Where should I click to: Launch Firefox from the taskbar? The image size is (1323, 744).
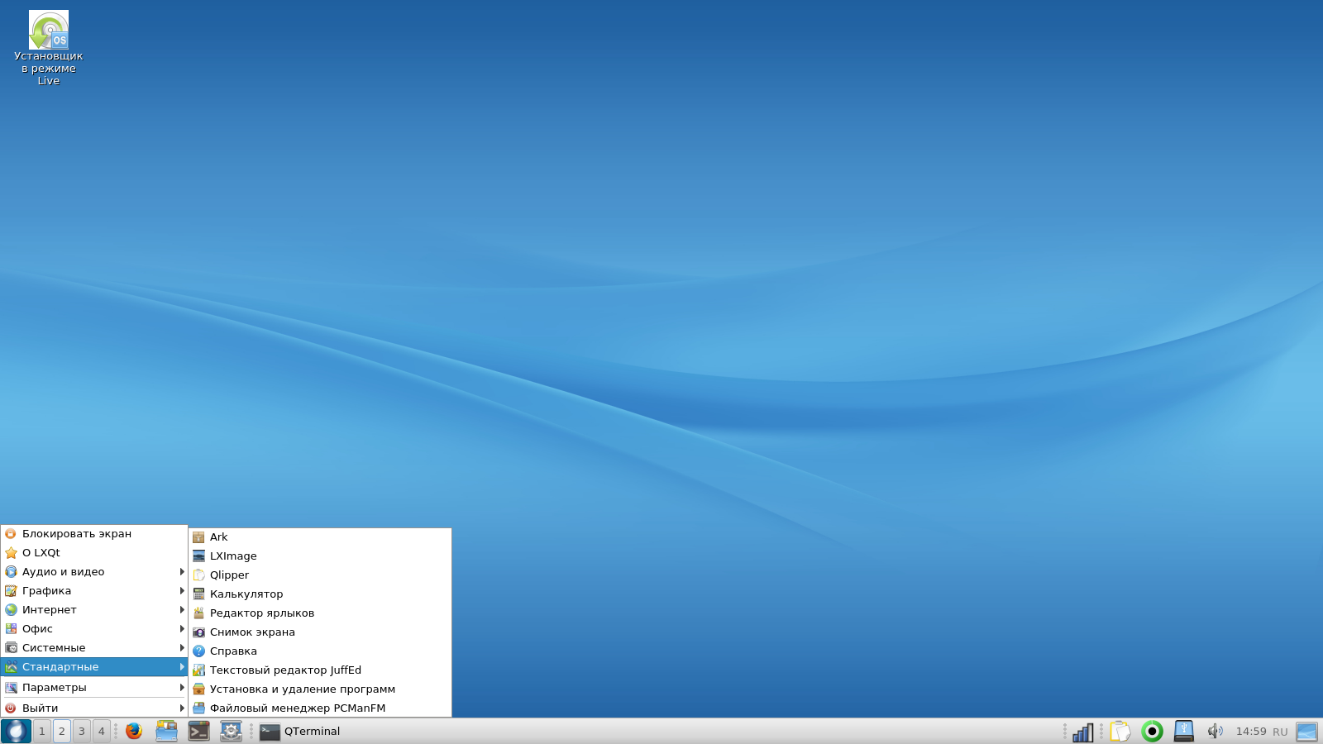pyautogui.click(x=134, y=731)
